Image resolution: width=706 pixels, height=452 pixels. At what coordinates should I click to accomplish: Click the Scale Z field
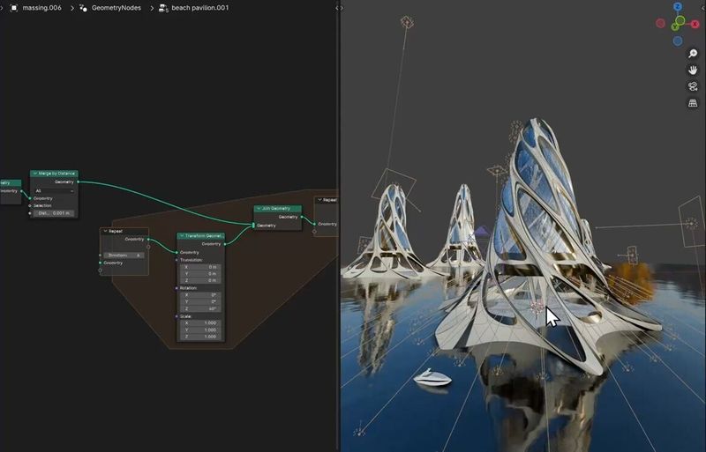click(201, 337)
